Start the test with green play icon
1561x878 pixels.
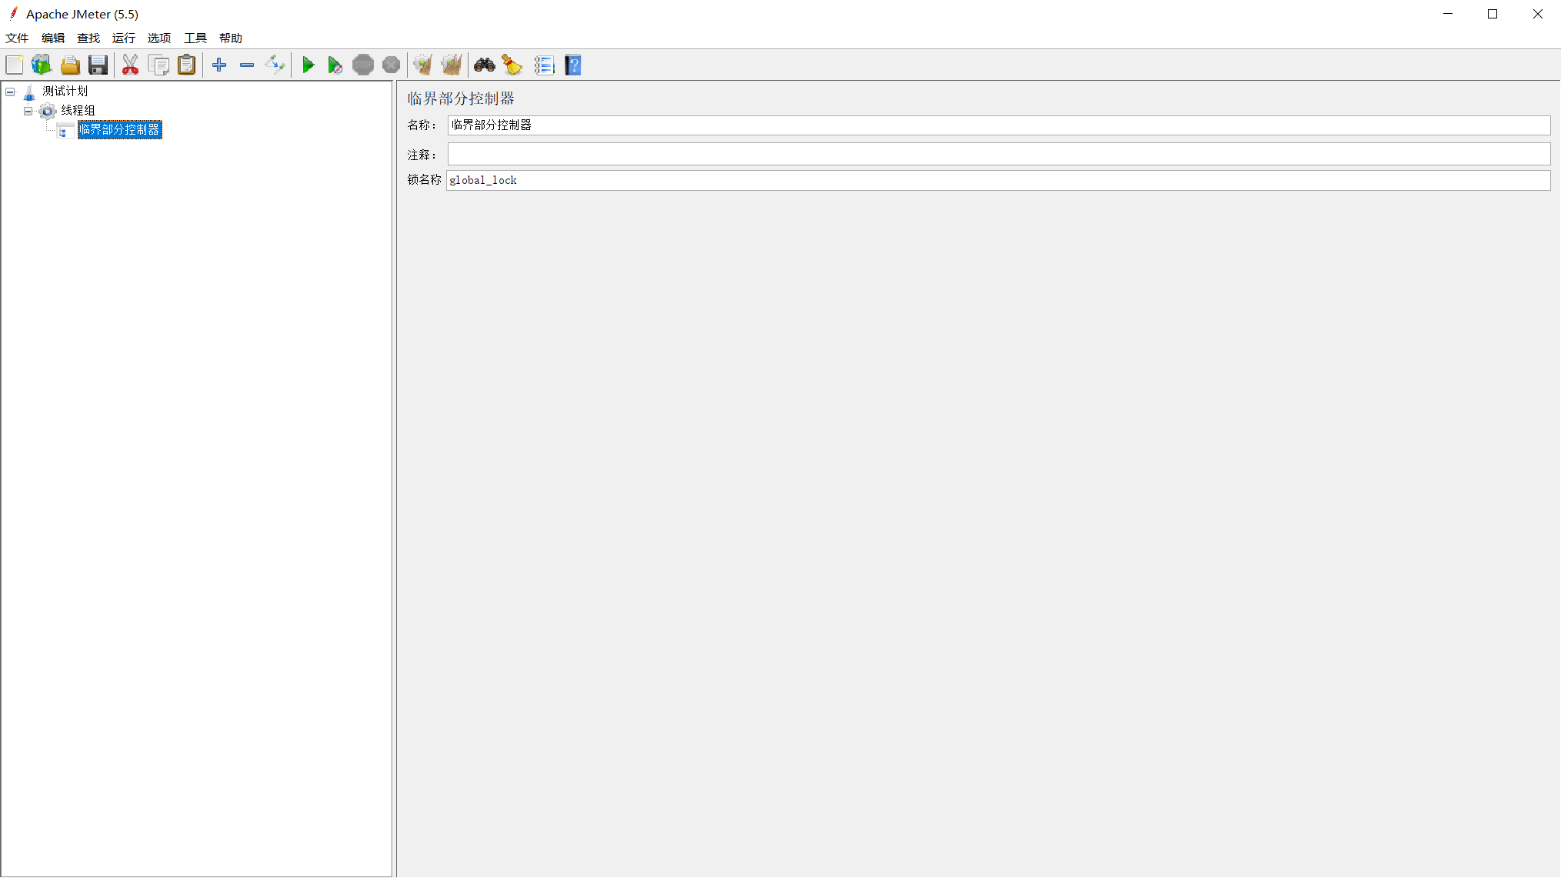coord(308,65)
